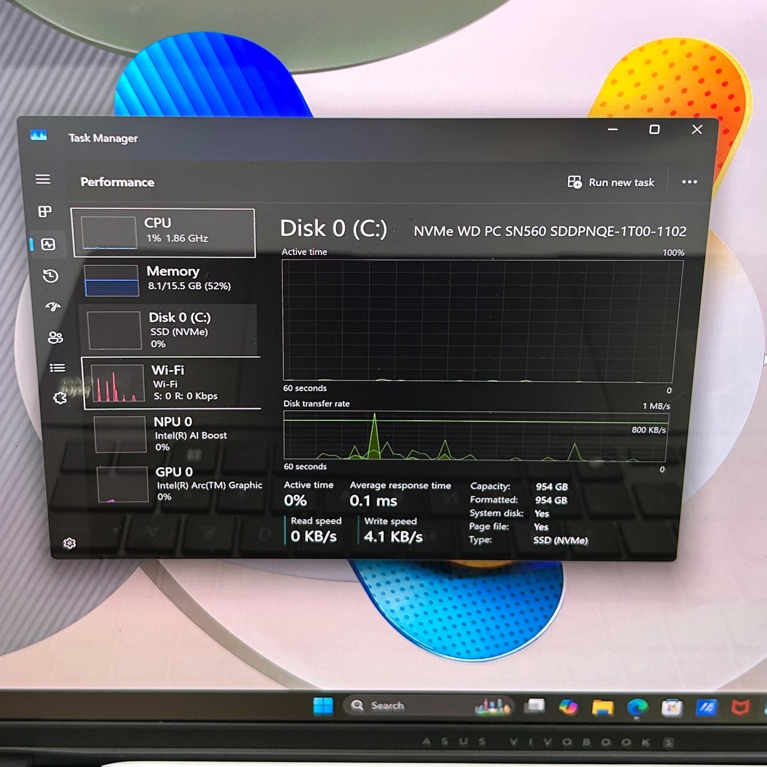Click the Page file Yes value
Screen dimensions: 767x767
click(541, 527)
